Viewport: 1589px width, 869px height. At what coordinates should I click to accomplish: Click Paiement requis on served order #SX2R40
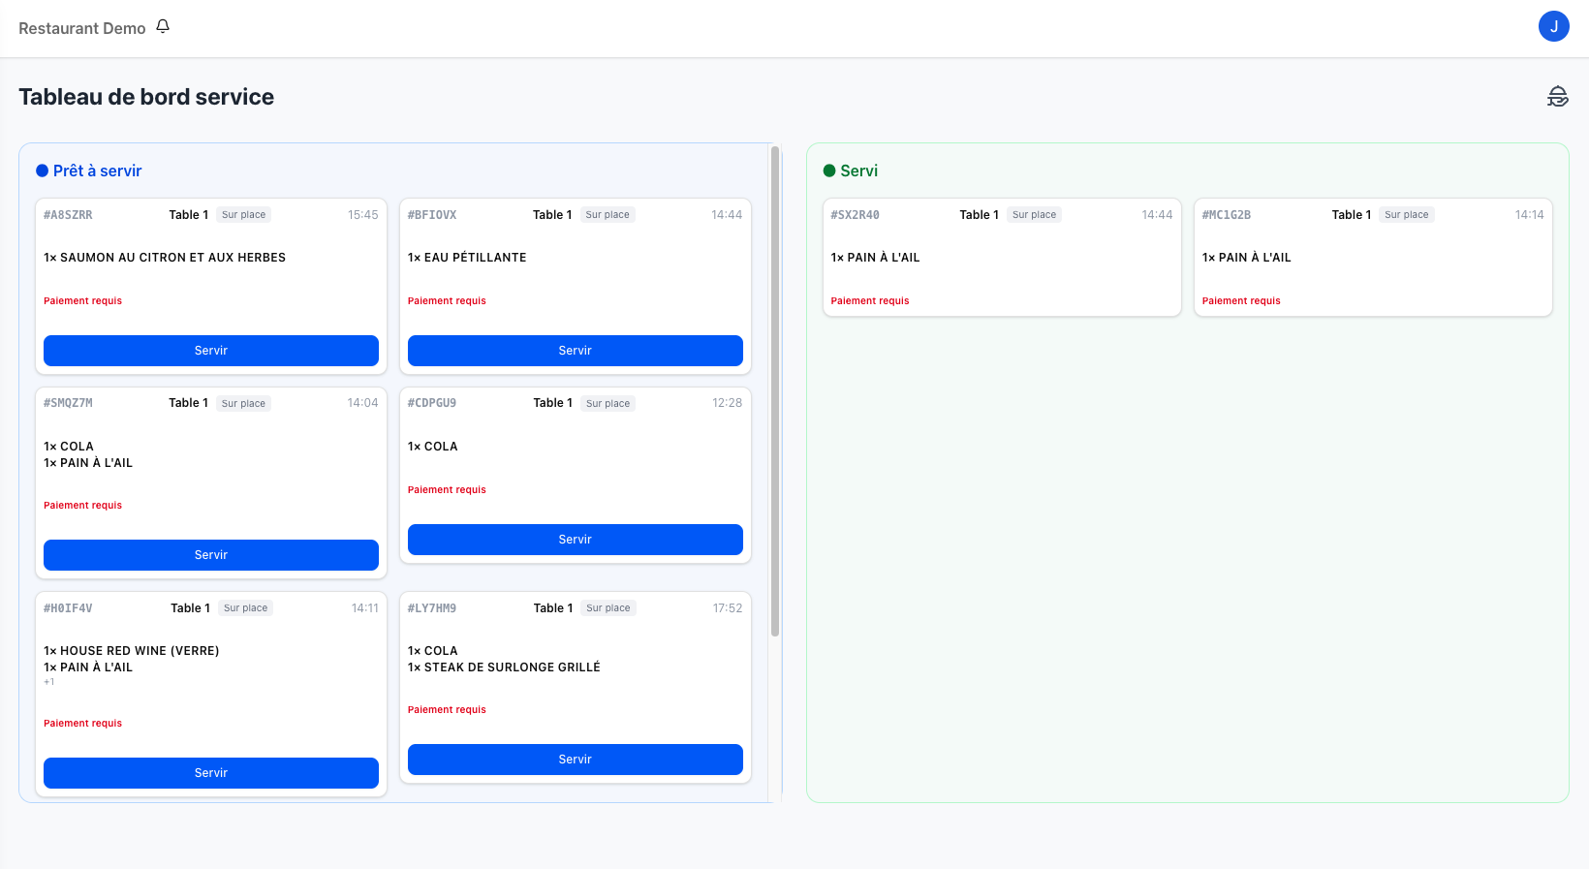[870, 301]
